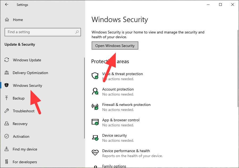This screenshot has width=239, height=168.
Task: Click the Recovery icon in sidebar
Action: click(7, 124)
